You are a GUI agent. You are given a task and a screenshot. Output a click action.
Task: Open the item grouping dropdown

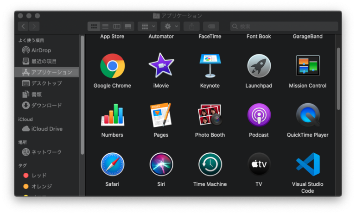147,26
